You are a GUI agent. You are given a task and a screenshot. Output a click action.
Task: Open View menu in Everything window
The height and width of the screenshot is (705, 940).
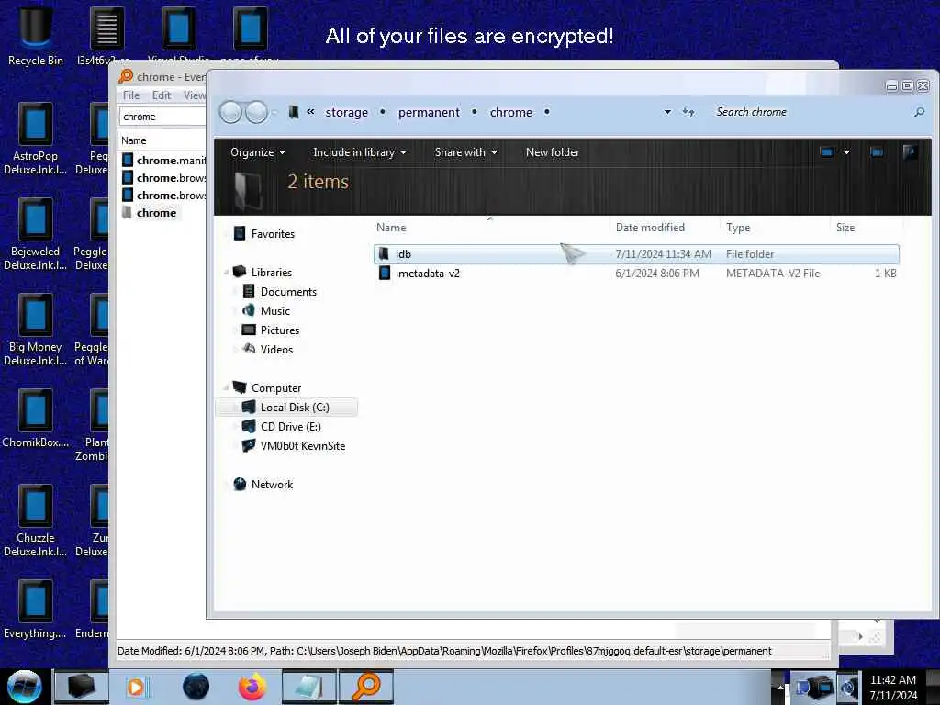(x=195, y=95)
